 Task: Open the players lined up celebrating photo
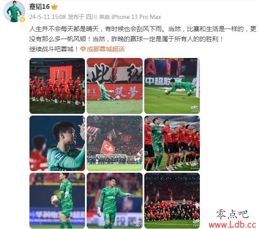(172, 143)
